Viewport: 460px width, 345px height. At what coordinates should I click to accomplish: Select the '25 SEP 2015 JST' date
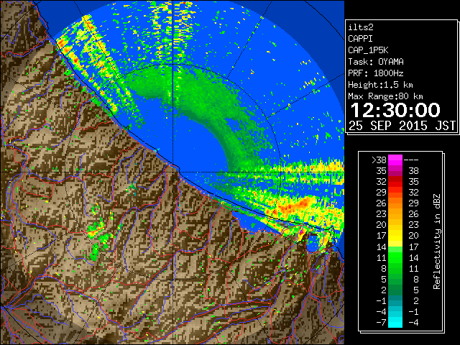(x=402, y=126)
